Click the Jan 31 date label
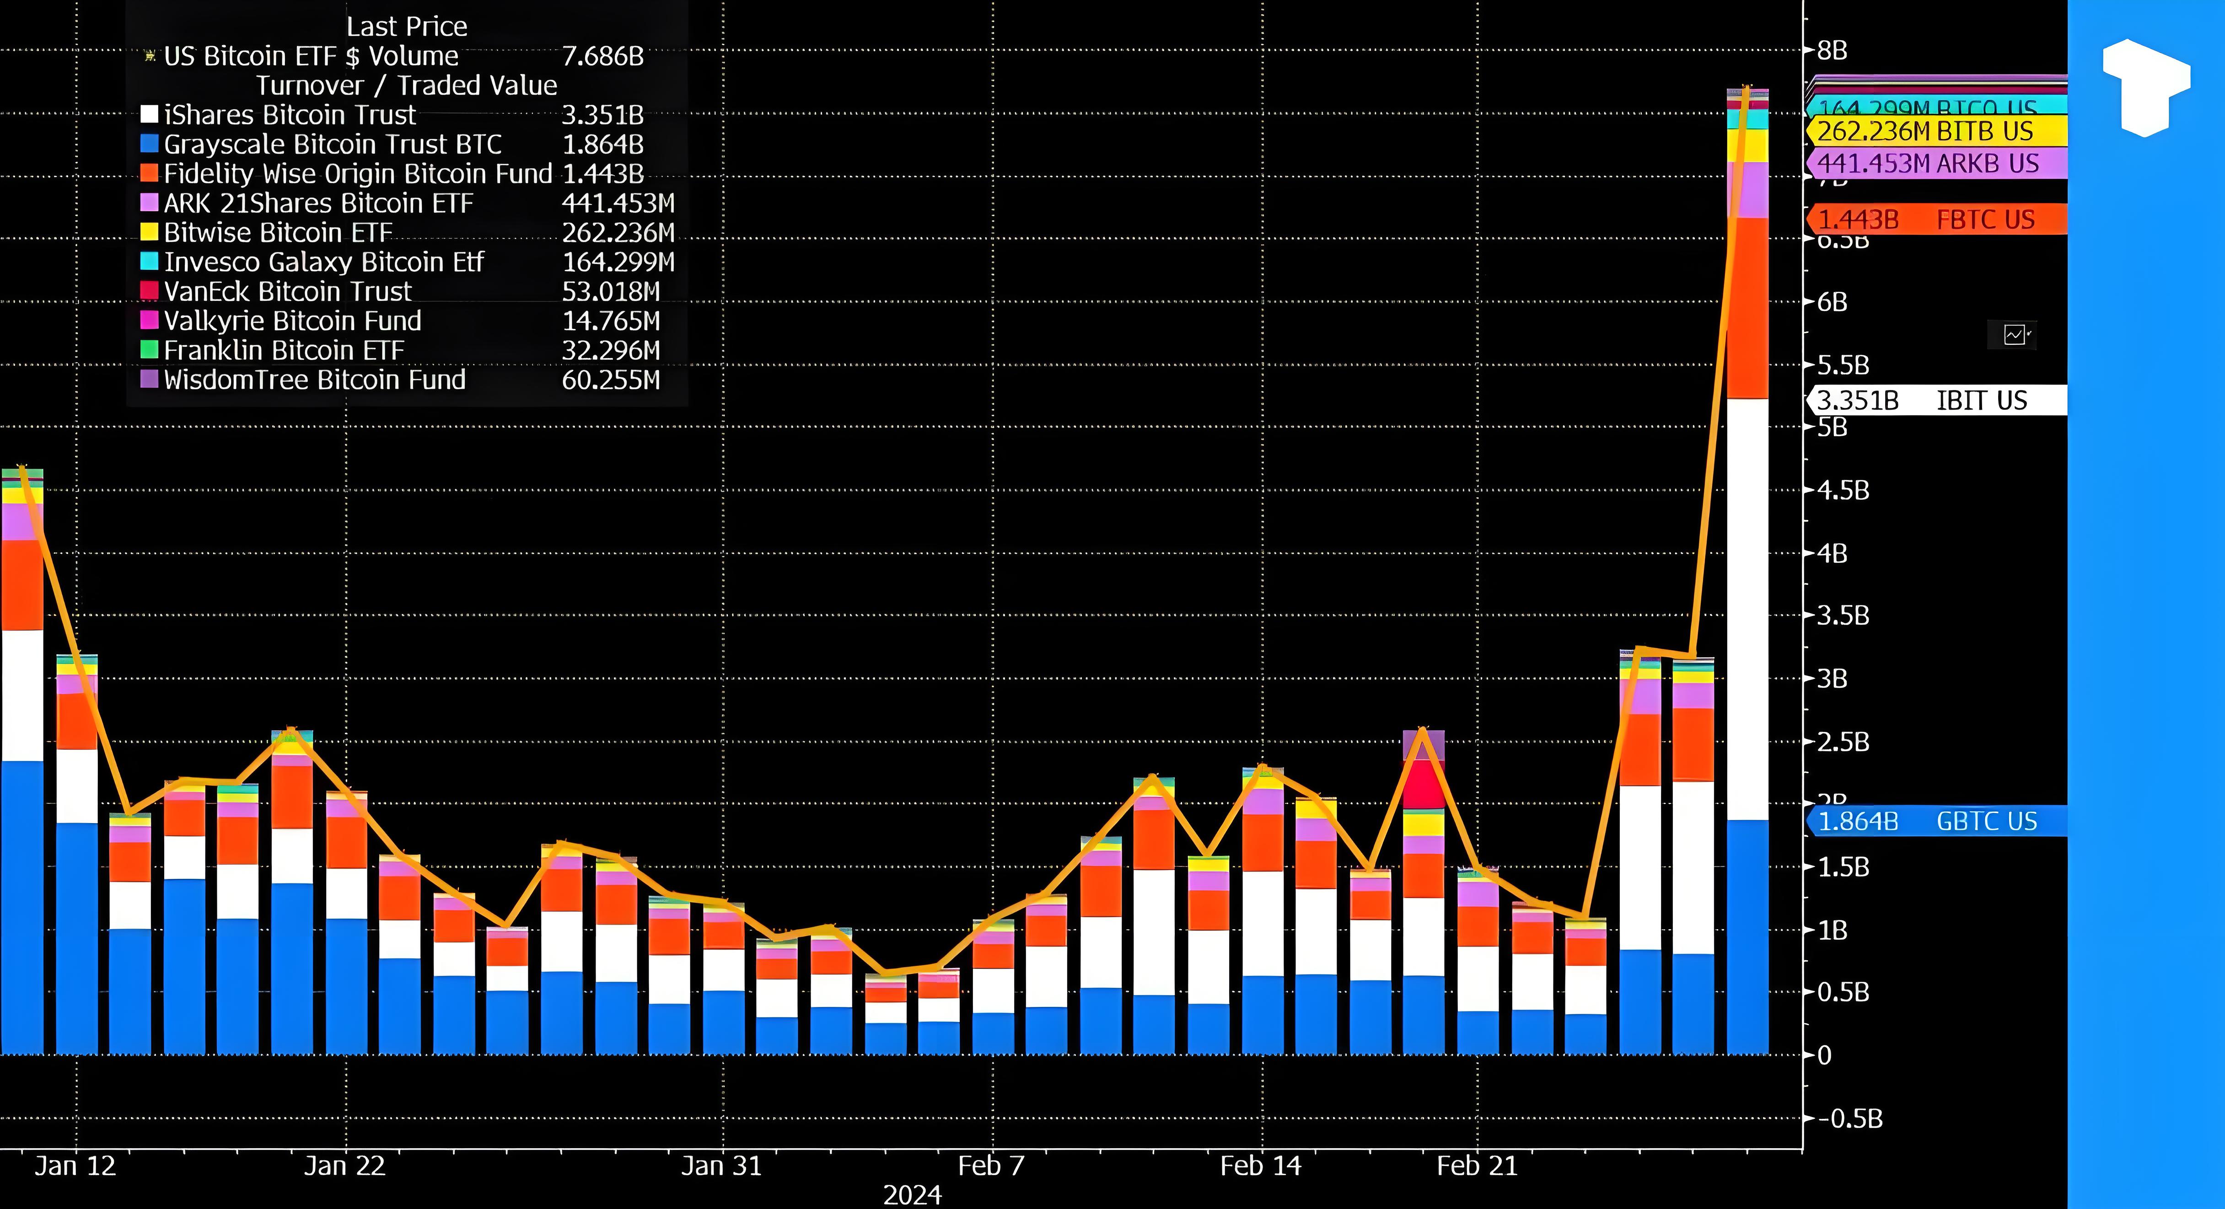The height and width of the screenshot is (1209, 2225). (x=721, y=1166)
